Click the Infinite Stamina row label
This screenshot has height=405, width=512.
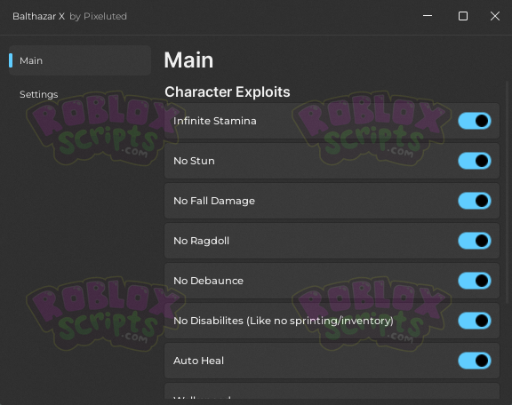[215, 121]
